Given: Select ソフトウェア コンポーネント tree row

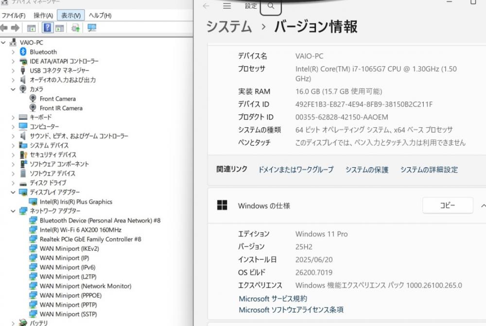Looking at the screenshot, I should pos(59,164).
